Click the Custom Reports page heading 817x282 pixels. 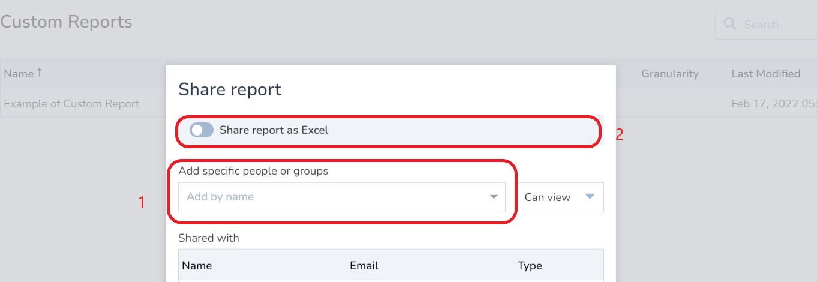tap(66, 22)
